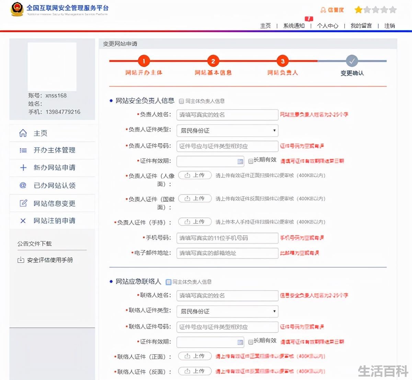Focus the 联络人证件号码 input field
Screen dimensions: 412x380
[227, 327]
